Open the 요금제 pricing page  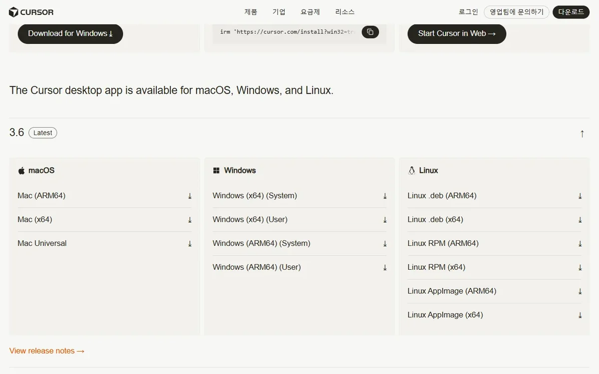coord(310,12)
